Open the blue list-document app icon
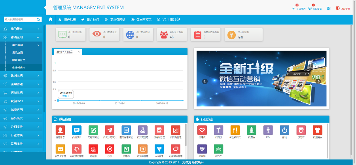Image resolution: width=356 pixels, height=165 pixels. click(126, 130)
